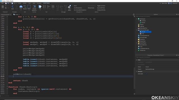Image resolution: width=179 pixels, height=100 pixels.
Task: Close the Chunk script tab
Action: pos(19,14)
